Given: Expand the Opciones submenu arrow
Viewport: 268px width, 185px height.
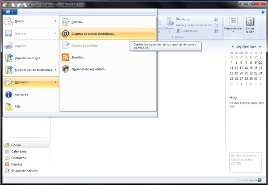Looking at the screenshot, I should (55, 82).
